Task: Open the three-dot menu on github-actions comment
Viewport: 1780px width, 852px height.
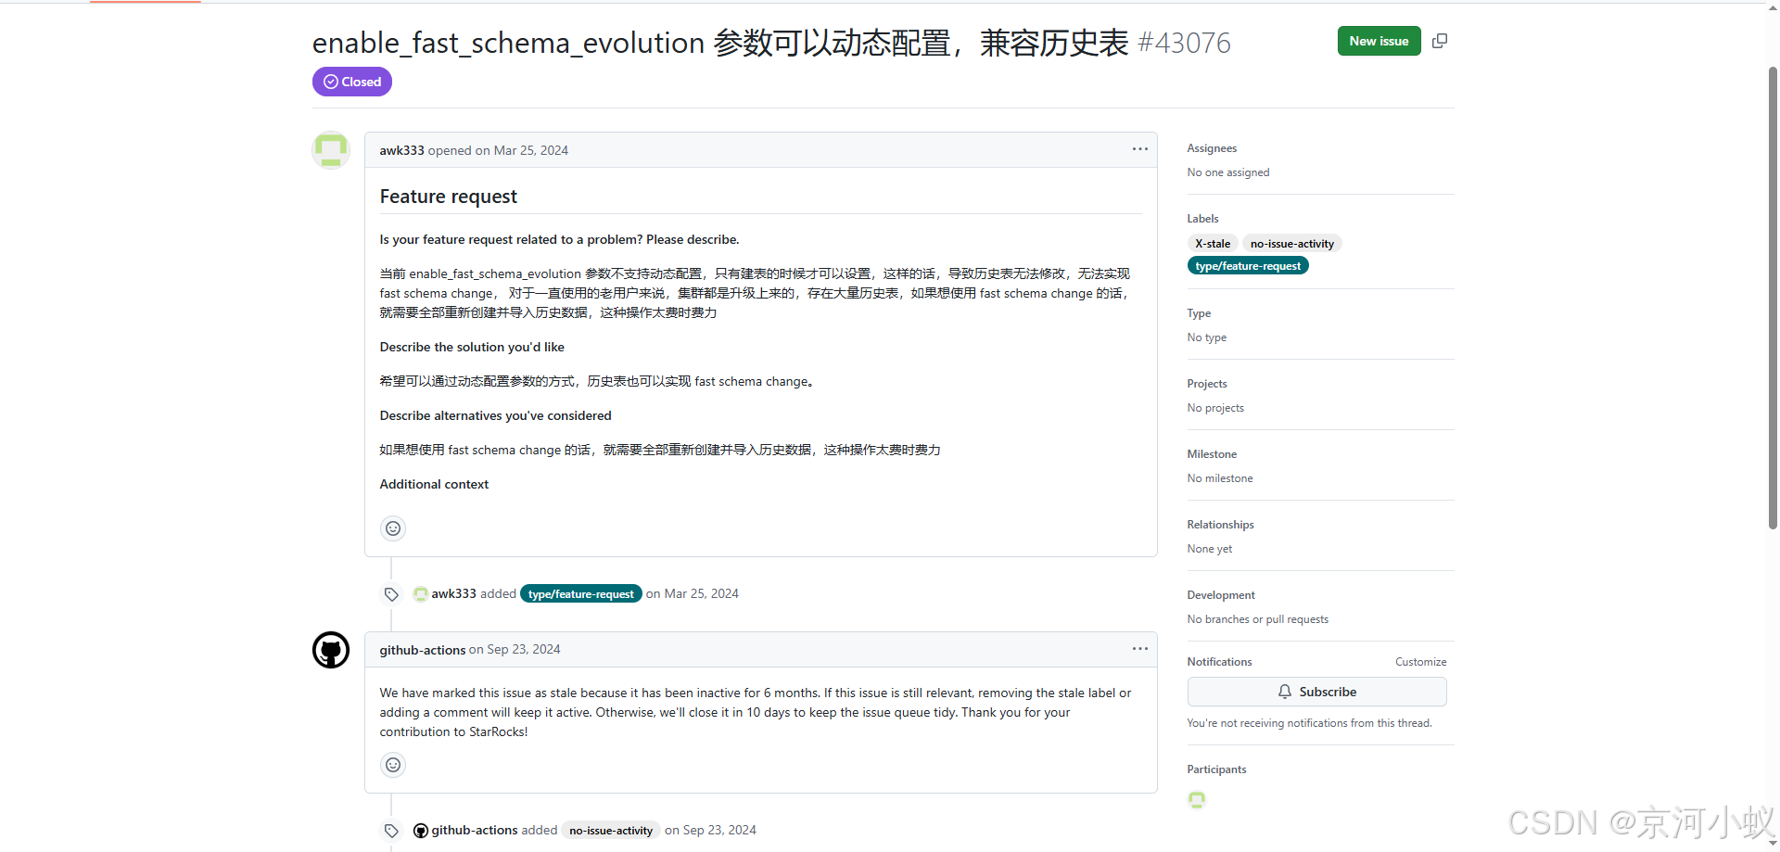Action: tap(1140, 649)
